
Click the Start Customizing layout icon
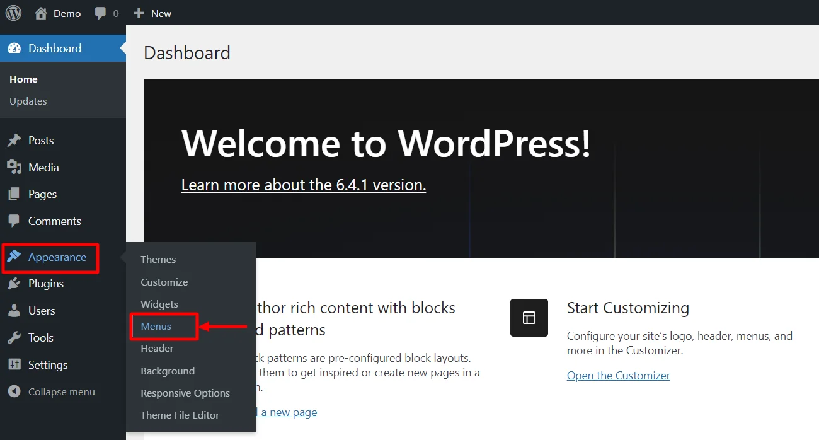pyautogui.click(x=529, y=318)
